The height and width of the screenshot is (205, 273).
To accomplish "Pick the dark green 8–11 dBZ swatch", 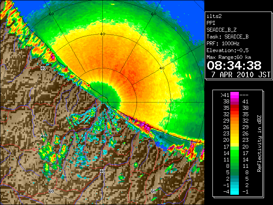I will (x=235, y=166).
